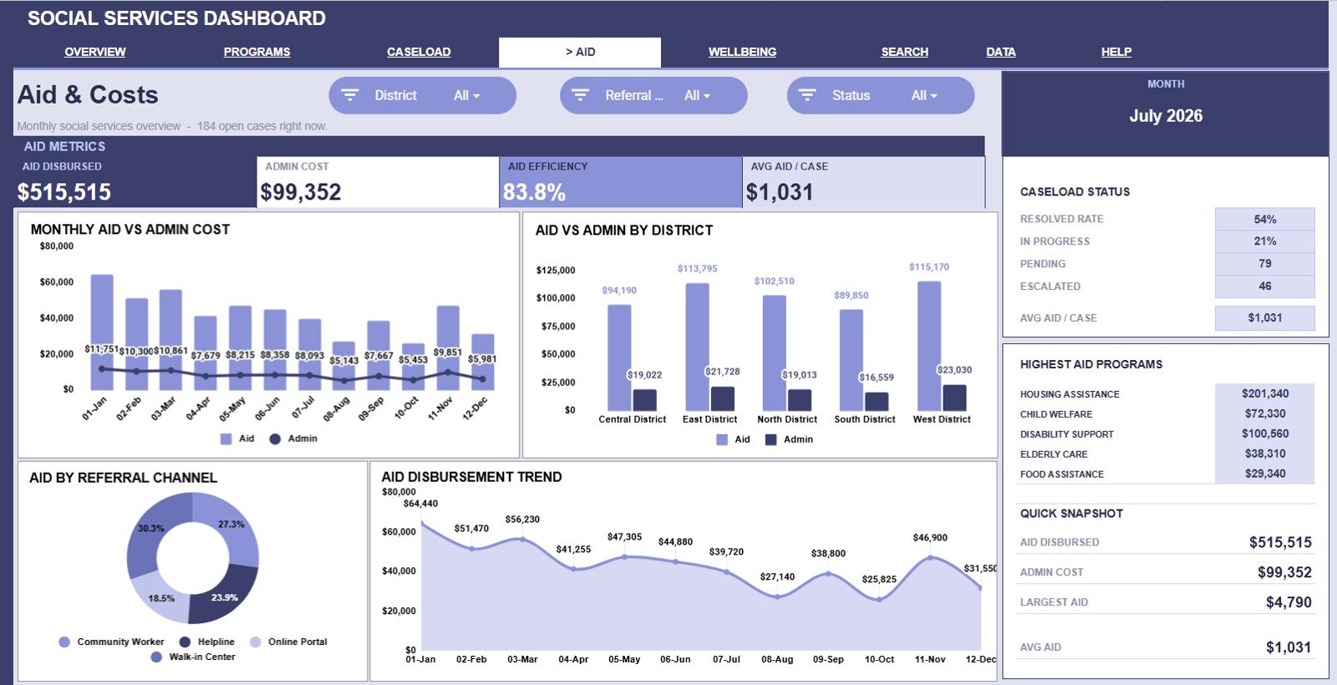Navigate to the Data tab
Image resolution: width=1337 pixels, height=685 pixels.
click(x=1000, y=52)
